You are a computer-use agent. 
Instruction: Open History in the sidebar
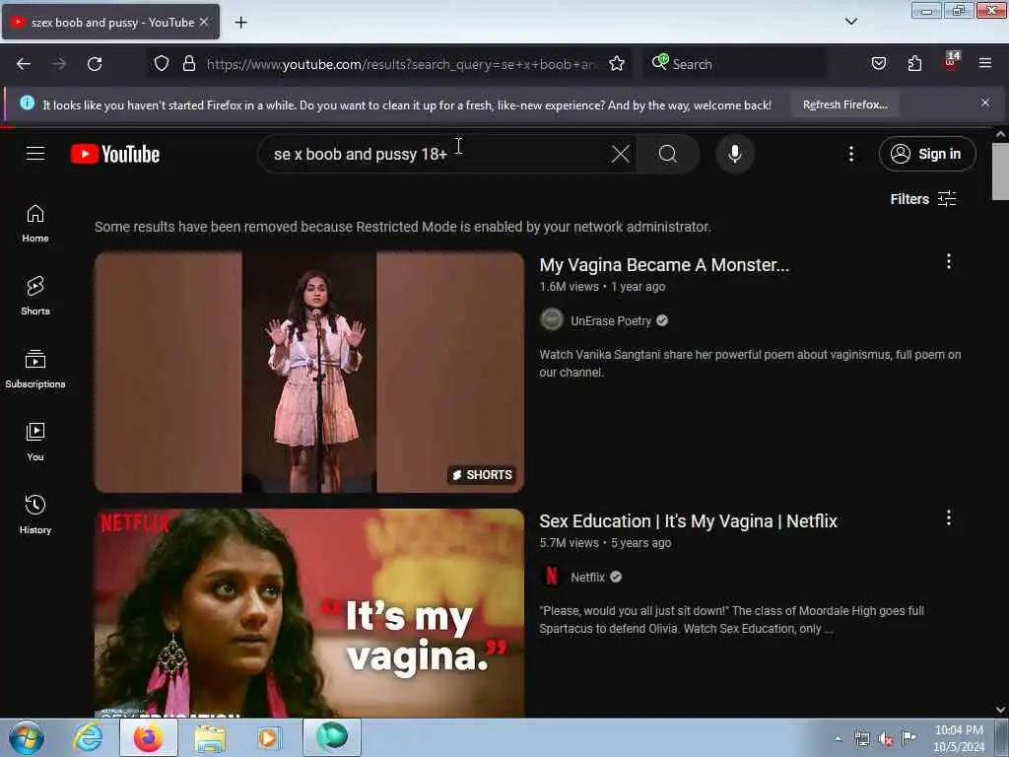[x=35, y=515]
